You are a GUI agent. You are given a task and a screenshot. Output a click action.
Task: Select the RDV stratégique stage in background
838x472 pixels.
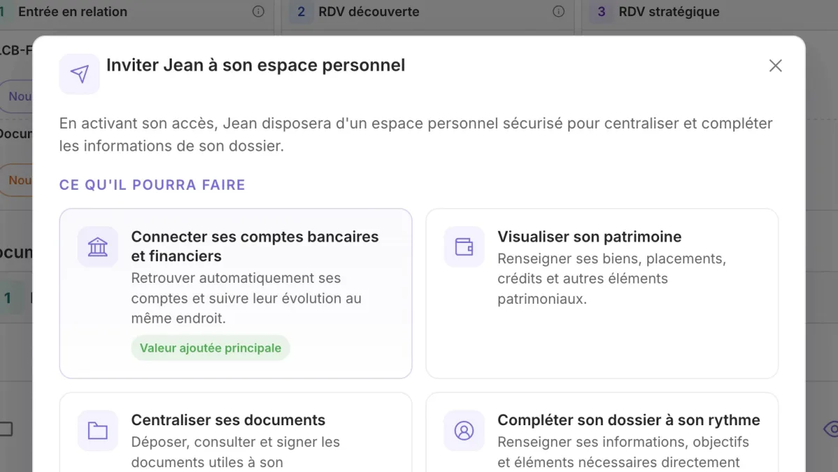[669, 12]
